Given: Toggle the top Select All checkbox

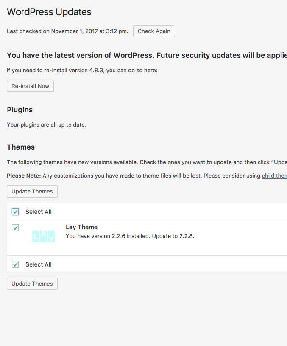Looking at the screenshot, I should [16, 212].
